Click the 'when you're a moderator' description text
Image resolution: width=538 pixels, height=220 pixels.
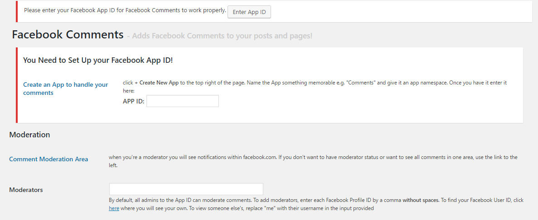(x=313, y=161)
